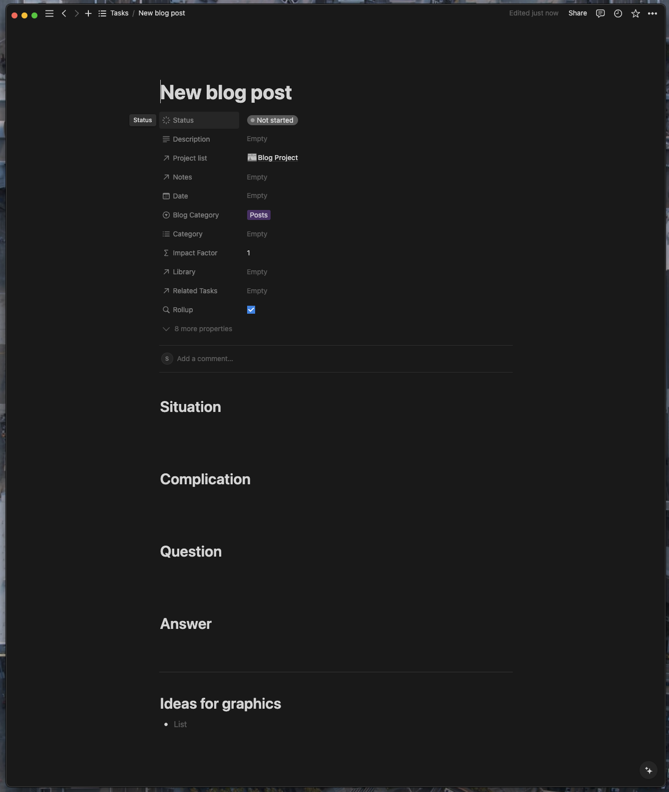Click the Add a comment field
This screenshot has height=792, width=669.
pos(205,359)
